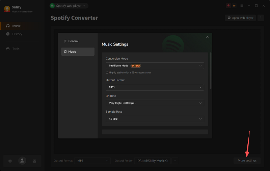The image size is (270, 171).
Task: Expand the Bit Rate dropdown
Action: point(155,103)
